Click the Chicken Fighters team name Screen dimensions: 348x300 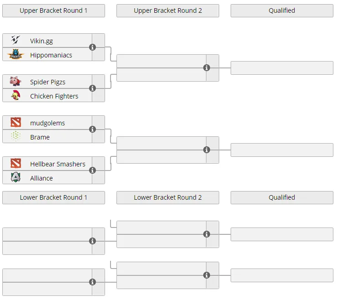pyautogui.click(x=54, y=96)
